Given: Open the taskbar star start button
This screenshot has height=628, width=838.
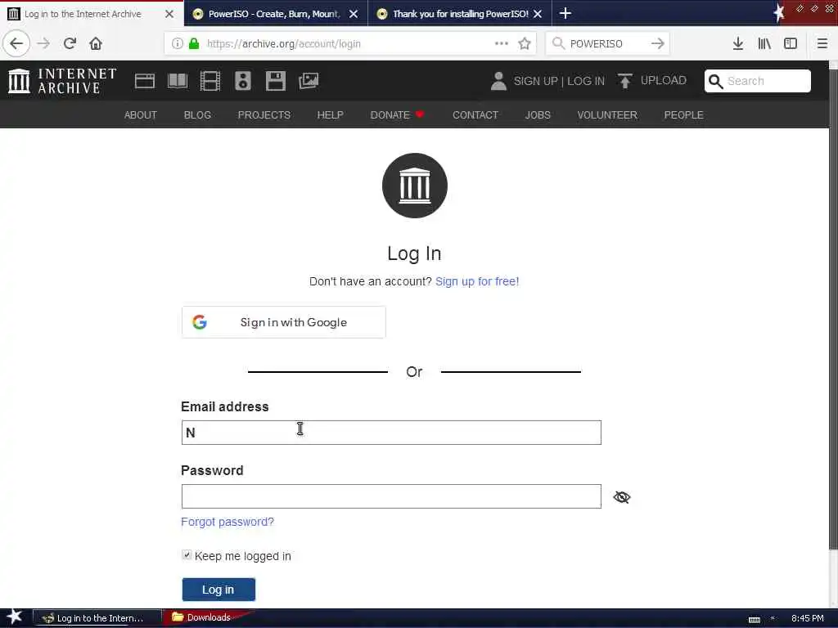Looking at the screenshot, I should (x=13, y=617).
